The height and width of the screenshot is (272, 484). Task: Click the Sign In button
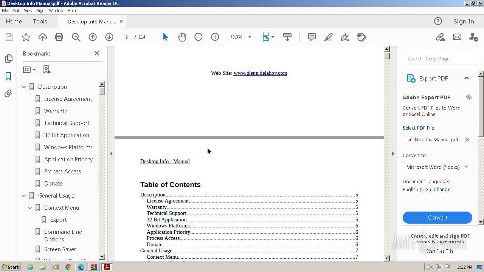464,22
